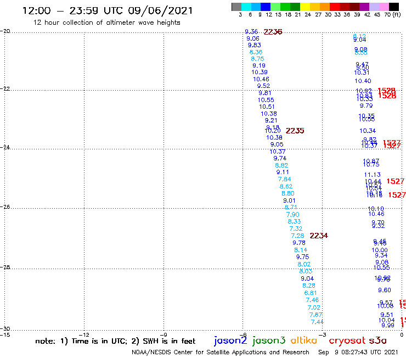
Task: Select the green jason3 legend label
Action: 269,341
